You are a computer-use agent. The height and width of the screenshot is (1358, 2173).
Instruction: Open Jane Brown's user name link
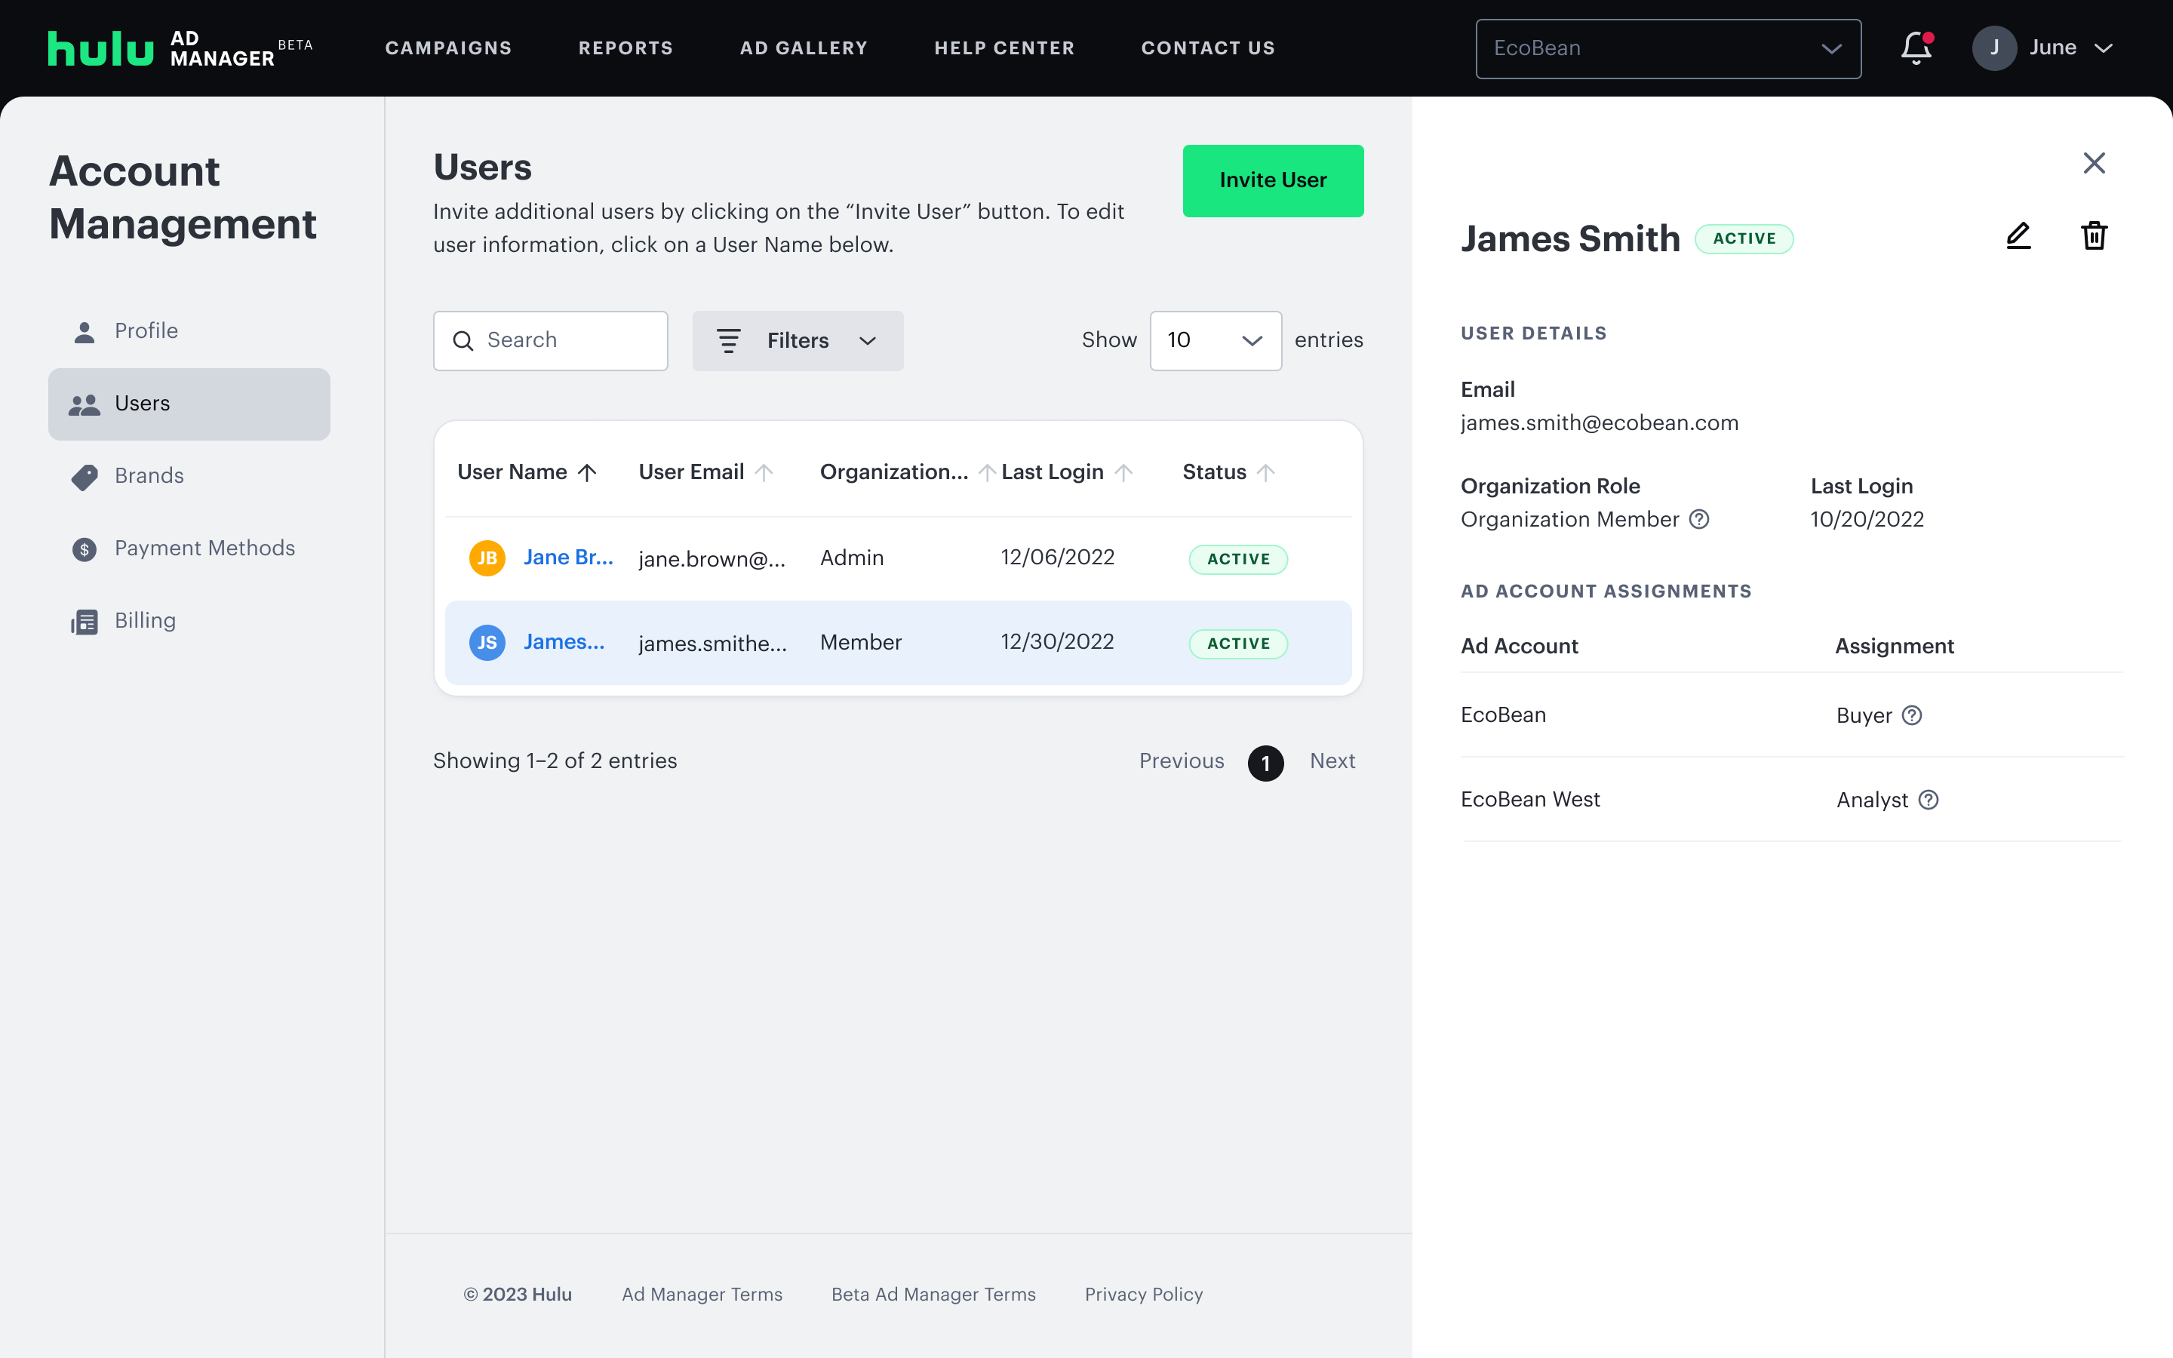(x=567, y=558)
